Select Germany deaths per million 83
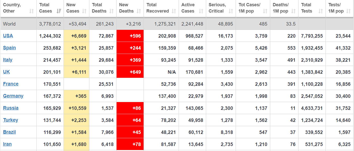This screenshot has width=354, height=151. click(x=293, y=96)
